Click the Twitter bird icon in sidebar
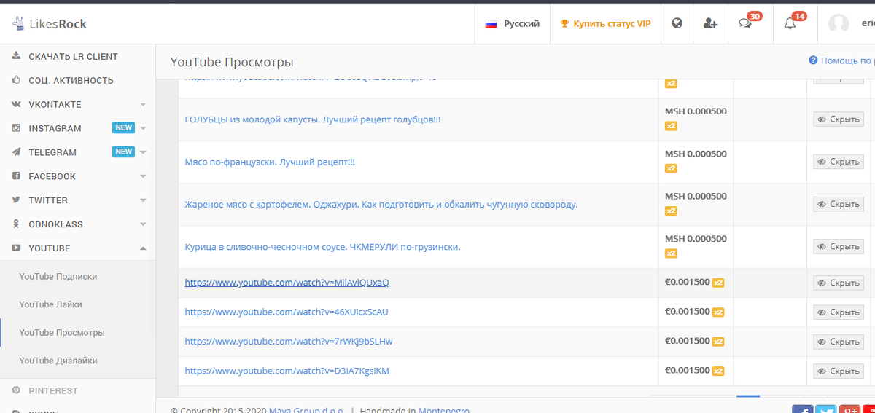 coord(16,200)
